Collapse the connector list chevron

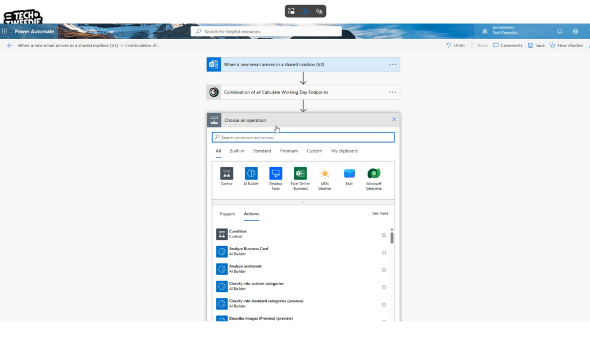[303, 202]
